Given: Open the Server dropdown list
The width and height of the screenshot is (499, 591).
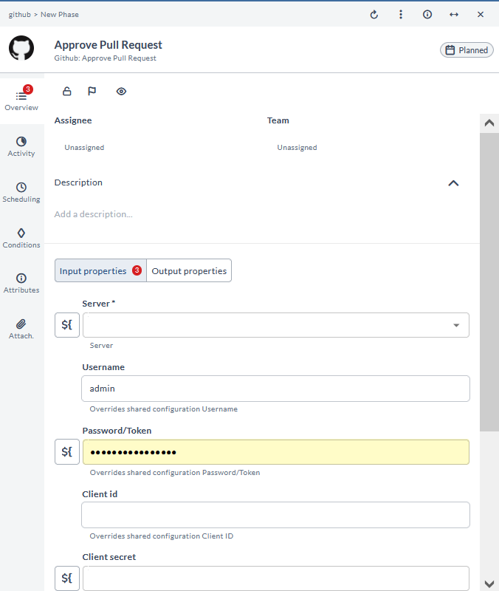Looking at the screenshot, I should [x=455, y=325].
